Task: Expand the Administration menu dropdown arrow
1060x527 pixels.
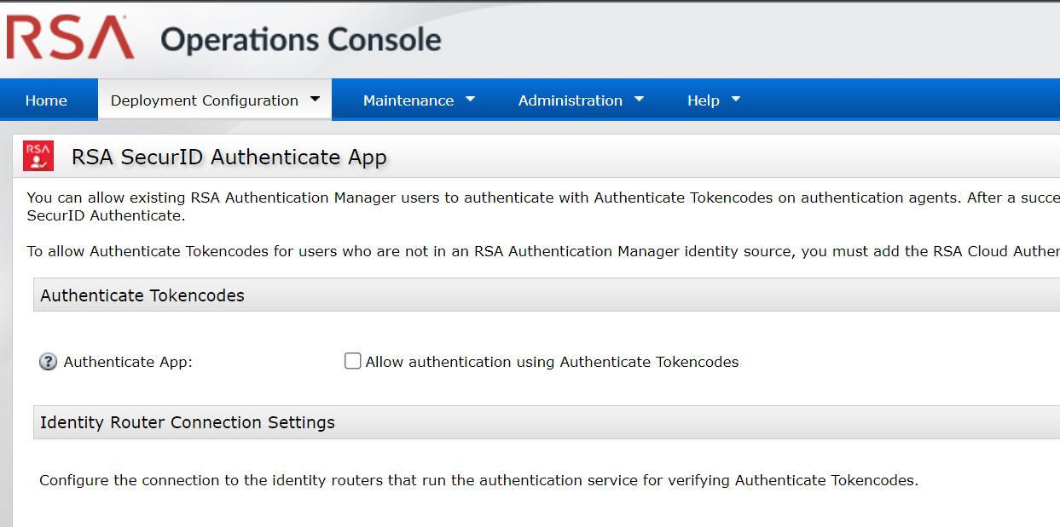Action: point(639,100)
